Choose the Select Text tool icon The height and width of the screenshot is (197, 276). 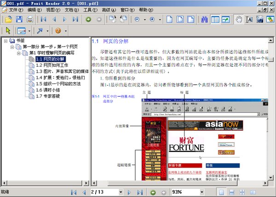coord(249,19)
